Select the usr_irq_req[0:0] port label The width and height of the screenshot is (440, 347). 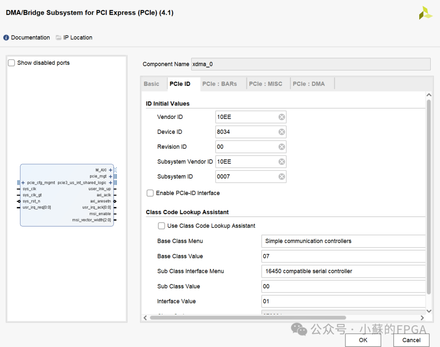[x=37, y=207]
